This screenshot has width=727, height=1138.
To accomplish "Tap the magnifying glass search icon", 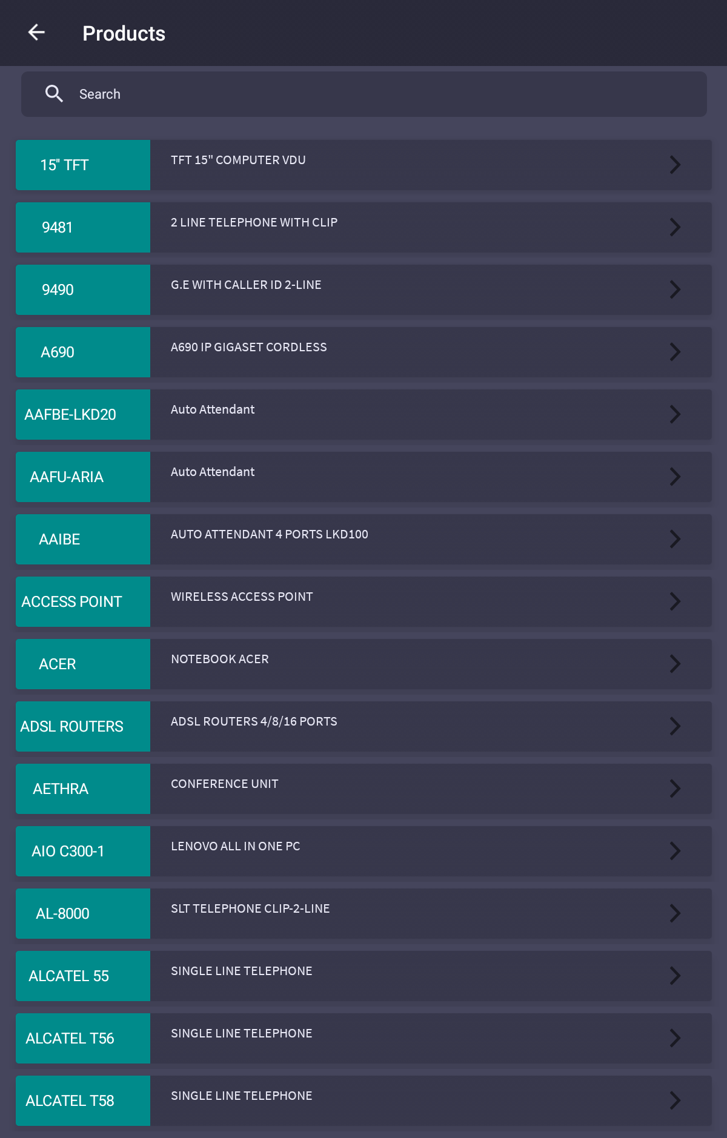I will [54, 94].
